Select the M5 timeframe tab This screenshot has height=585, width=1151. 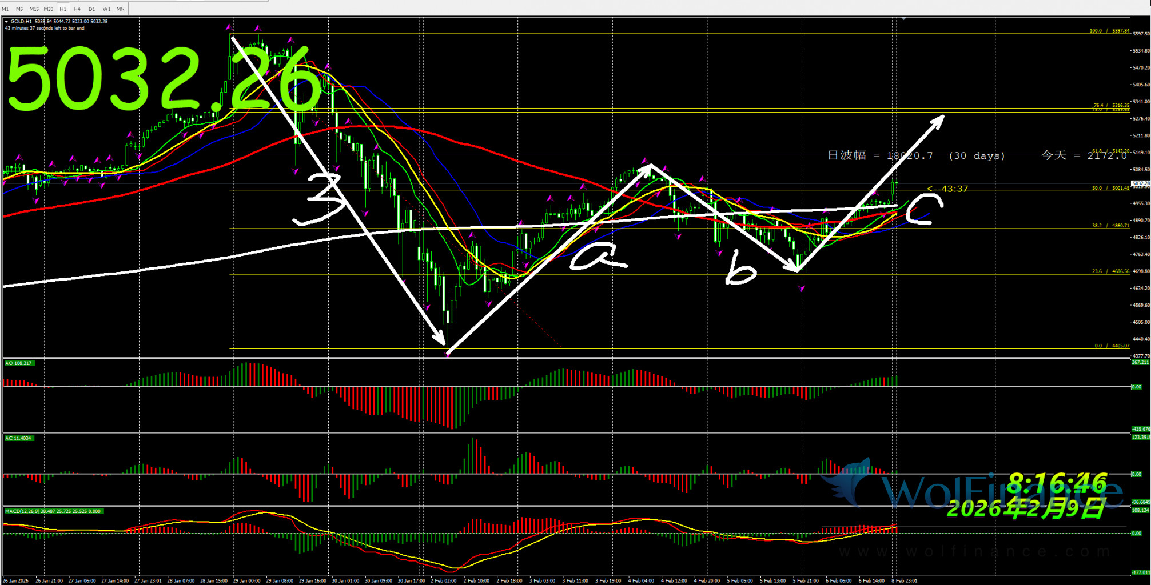[19, 9]
